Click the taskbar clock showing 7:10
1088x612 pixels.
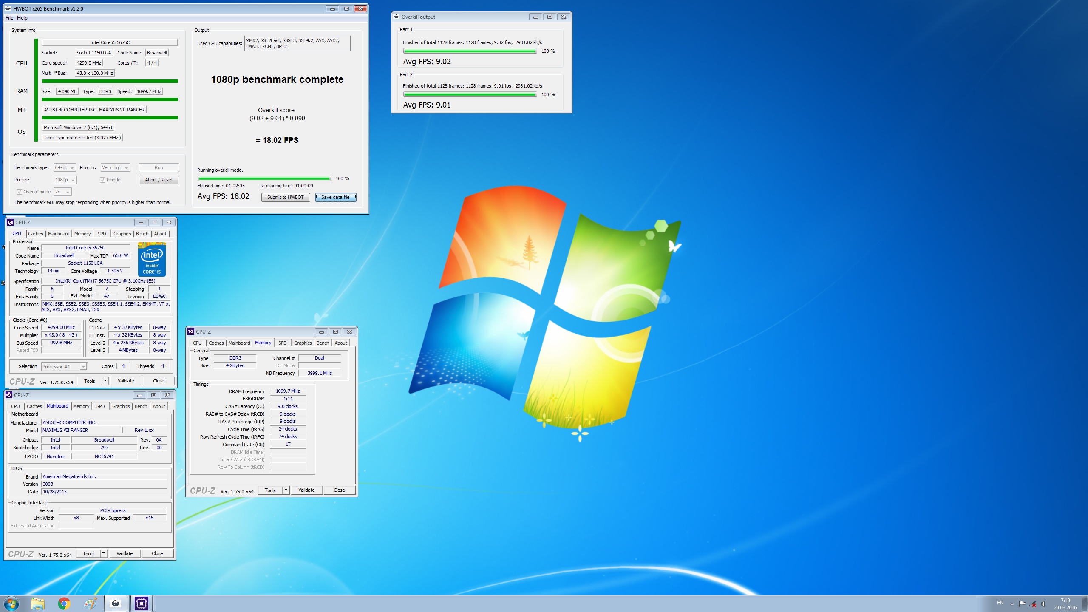pos(1065,604)
